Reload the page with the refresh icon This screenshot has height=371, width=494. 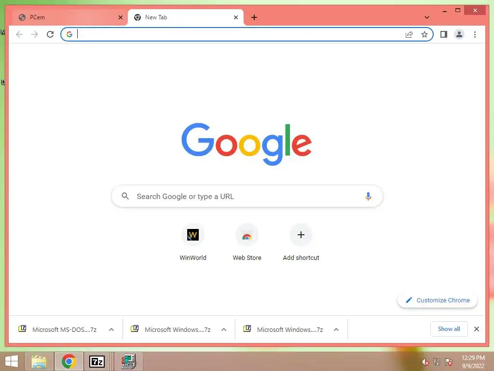pyautogui.click(x=50, y=34)
